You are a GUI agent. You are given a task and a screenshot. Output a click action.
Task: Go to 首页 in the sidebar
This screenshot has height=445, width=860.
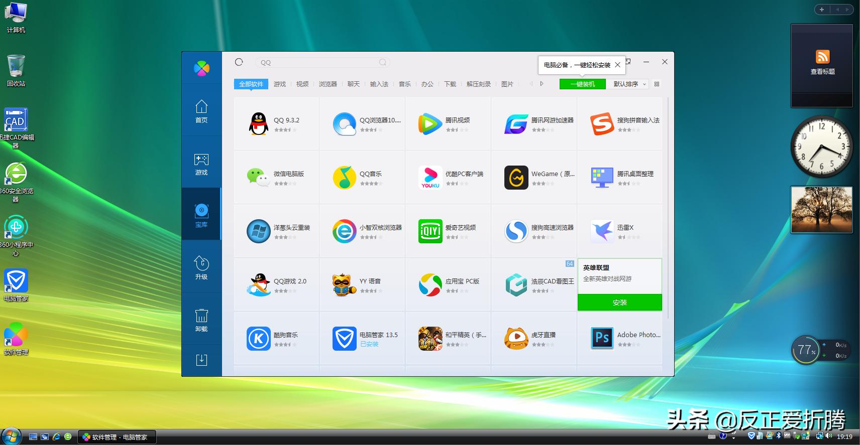[201, 111]
